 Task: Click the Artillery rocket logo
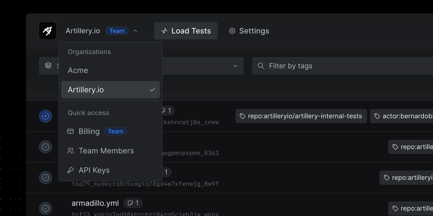48,31
